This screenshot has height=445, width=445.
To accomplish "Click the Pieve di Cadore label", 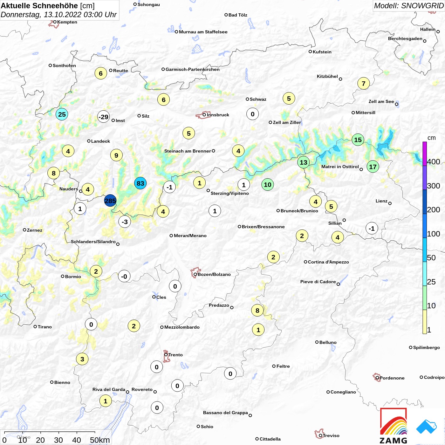I will pyautogui.click(x=318, y=282).
